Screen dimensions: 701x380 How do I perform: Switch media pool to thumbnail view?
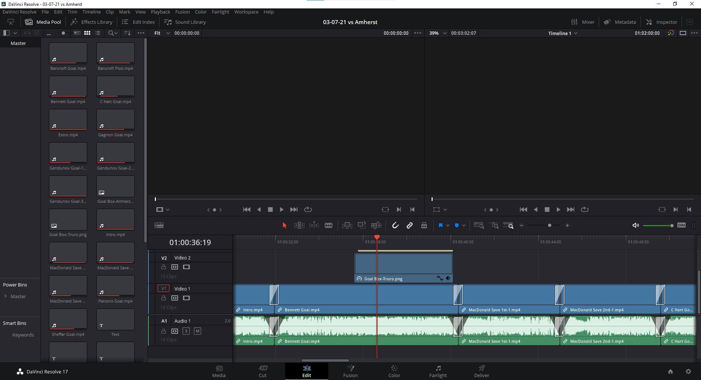87,33
